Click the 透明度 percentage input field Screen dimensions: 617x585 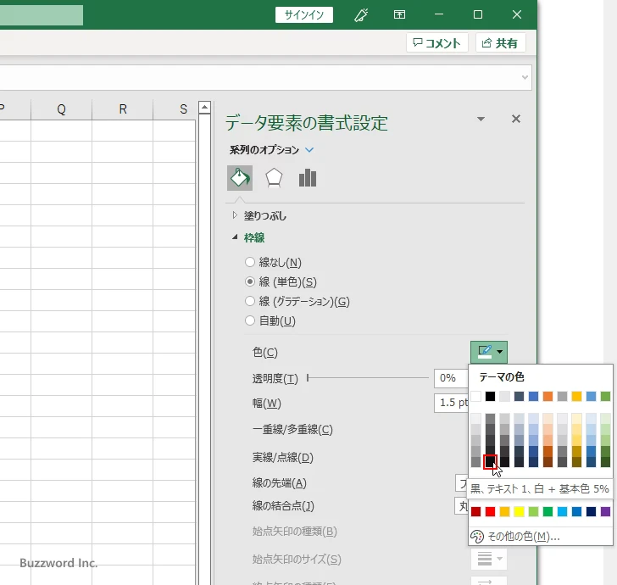(x=450, y=378)
